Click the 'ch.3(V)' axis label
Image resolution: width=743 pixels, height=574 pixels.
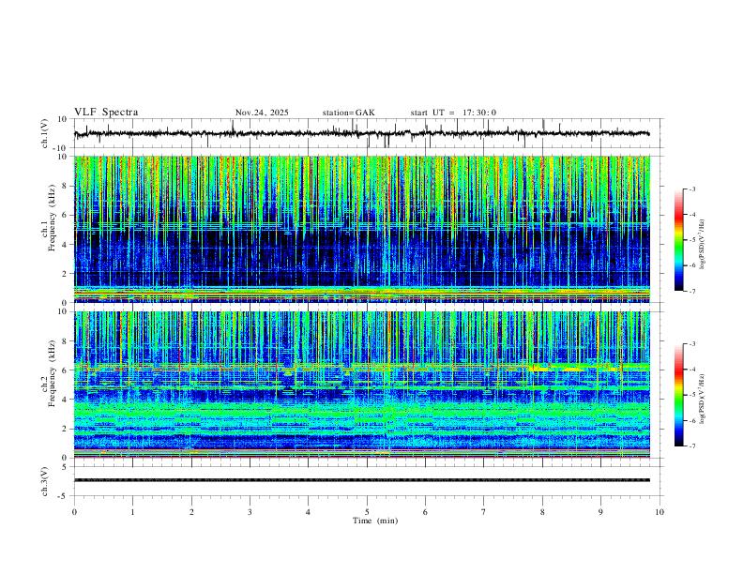click(45, 481)
